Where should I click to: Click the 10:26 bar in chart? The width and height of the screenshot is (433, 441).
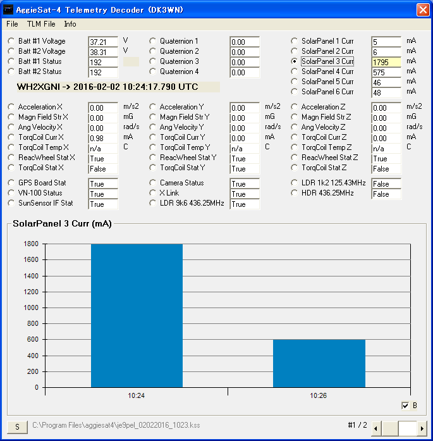tap(319, 363)
